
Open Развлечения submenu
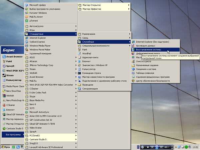click(104, 34)
